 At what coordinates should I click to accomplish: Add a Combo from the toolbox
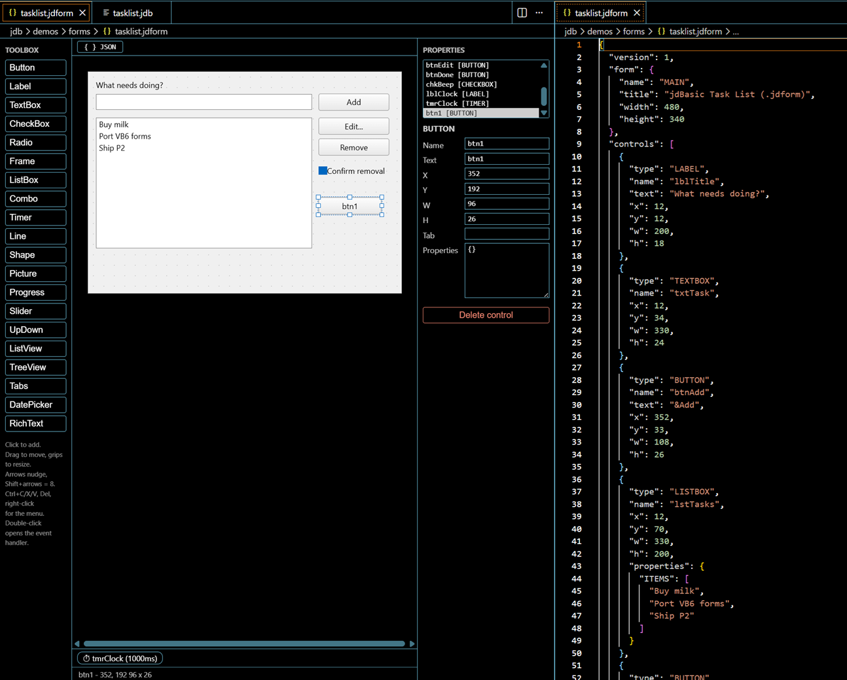click(35, 199)
